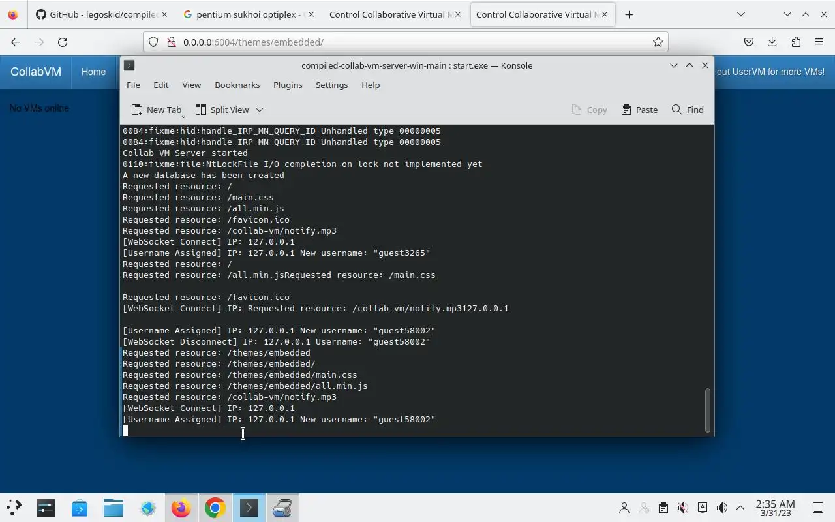Open a New Tab in Konsole
This screenshot has height=522, width=835.
(157, 110)
